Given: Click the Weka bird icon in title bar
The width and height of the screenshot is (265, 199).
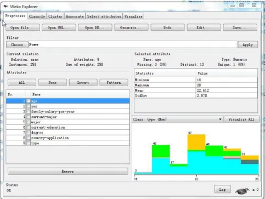Looking at the screenshot, I should click(x=5, y=7).
